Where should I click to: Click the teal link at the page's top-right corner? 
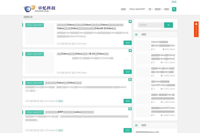(x=174, y=2)
